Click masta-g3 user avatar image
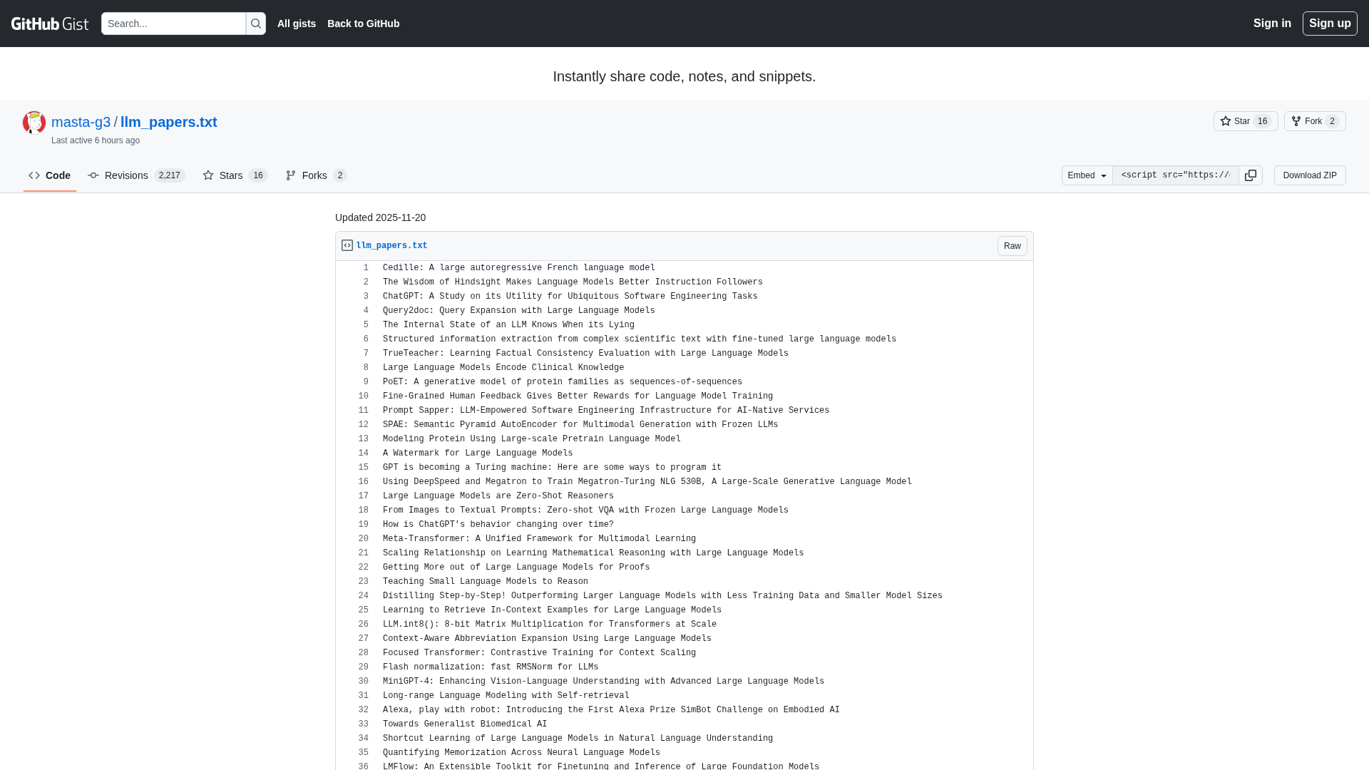Image resolution: width=1369 pixels, height=770 pixels. pyautogui.click(x=34, y=123)
